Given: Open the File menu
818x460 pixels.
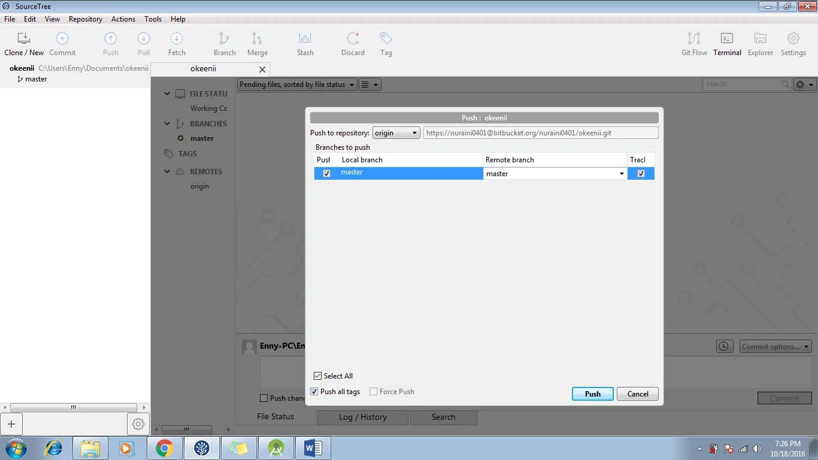Looking at the screenshot, I should tap(10, 19).
